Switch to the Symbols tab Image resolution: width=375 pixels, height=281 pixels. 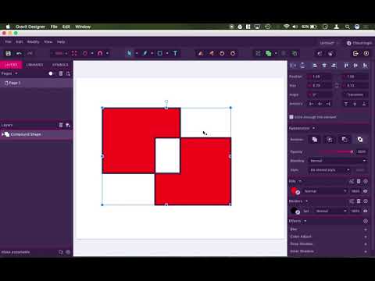pyautogui.click(x=60, y=65)
